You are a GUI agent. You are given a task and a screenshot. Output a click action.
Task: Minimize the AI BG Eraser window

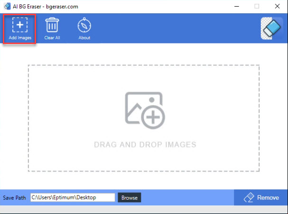[237, 7]
